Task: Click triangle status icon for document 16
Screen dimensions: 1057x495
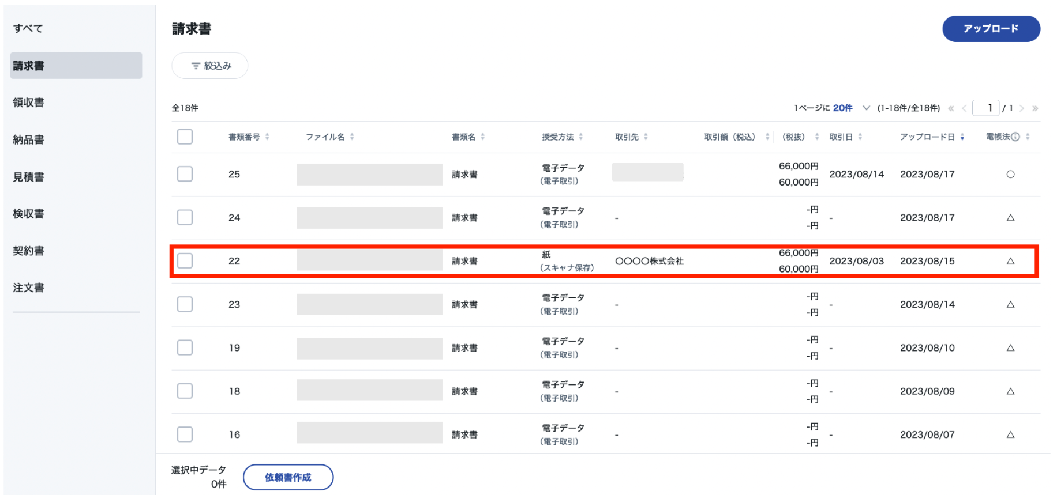Action: (x=1010, y=434)
